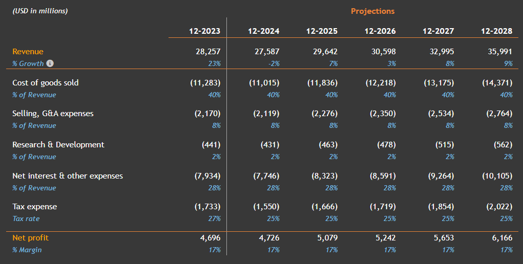Click the info icon beside % Growth

click(x=50, y=63)
